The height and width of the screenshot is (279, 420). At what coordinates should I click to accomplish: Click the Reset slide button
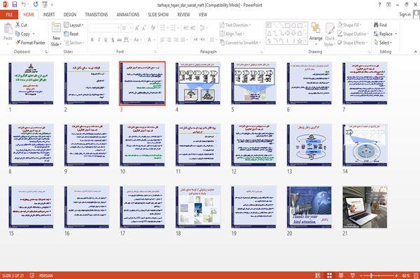click(71, 34)
